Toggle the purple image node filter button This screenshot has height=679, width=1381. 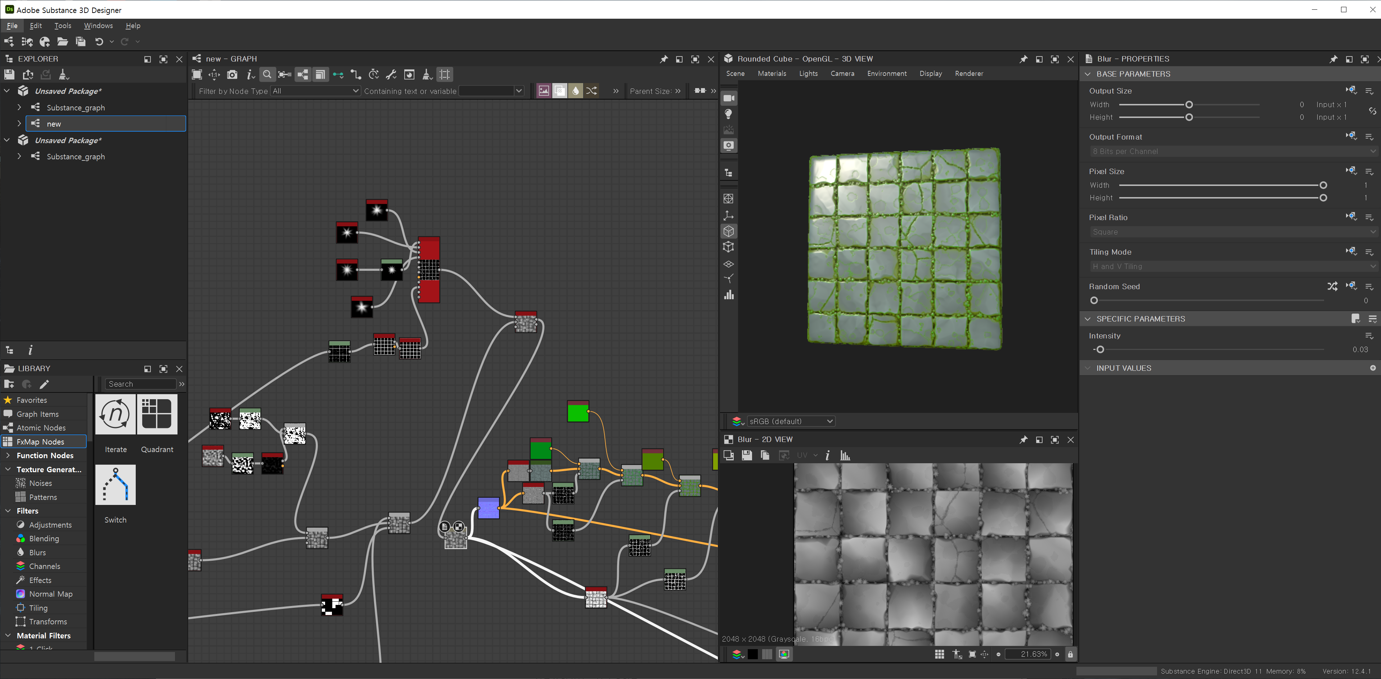(x=543, y=91)
